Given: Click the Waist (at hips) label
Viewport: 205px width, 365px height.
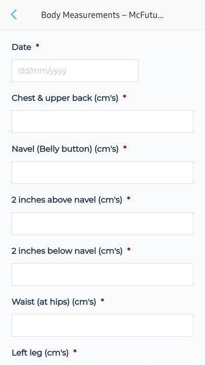Looking at the screenshot, I should (54, 302).
